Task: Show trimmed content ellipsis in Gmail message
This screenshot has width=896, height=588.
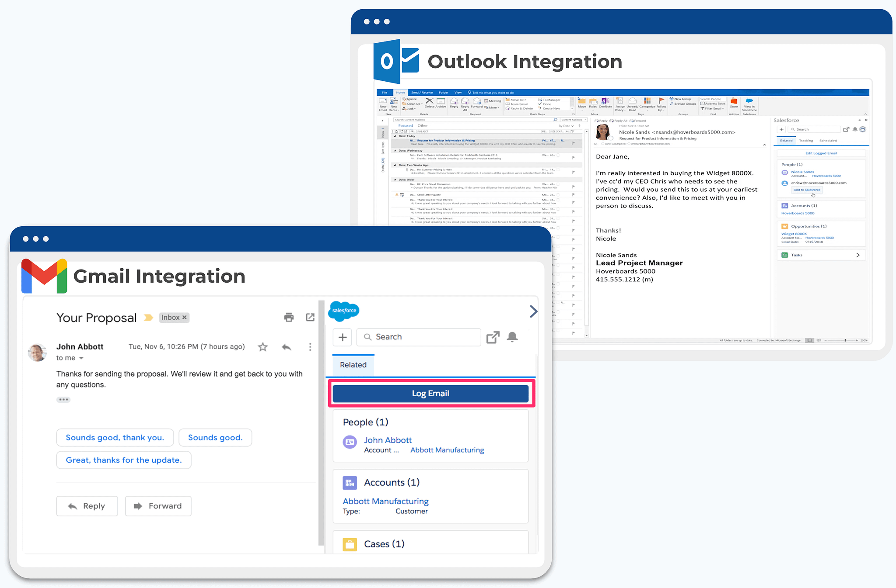Action: (x=63, y=400)
